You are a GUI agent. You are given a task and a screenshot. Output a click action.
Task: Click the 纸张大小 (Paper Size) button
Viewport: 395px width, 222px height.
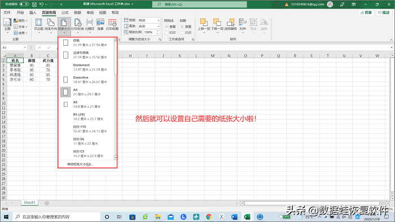[64, 26]
